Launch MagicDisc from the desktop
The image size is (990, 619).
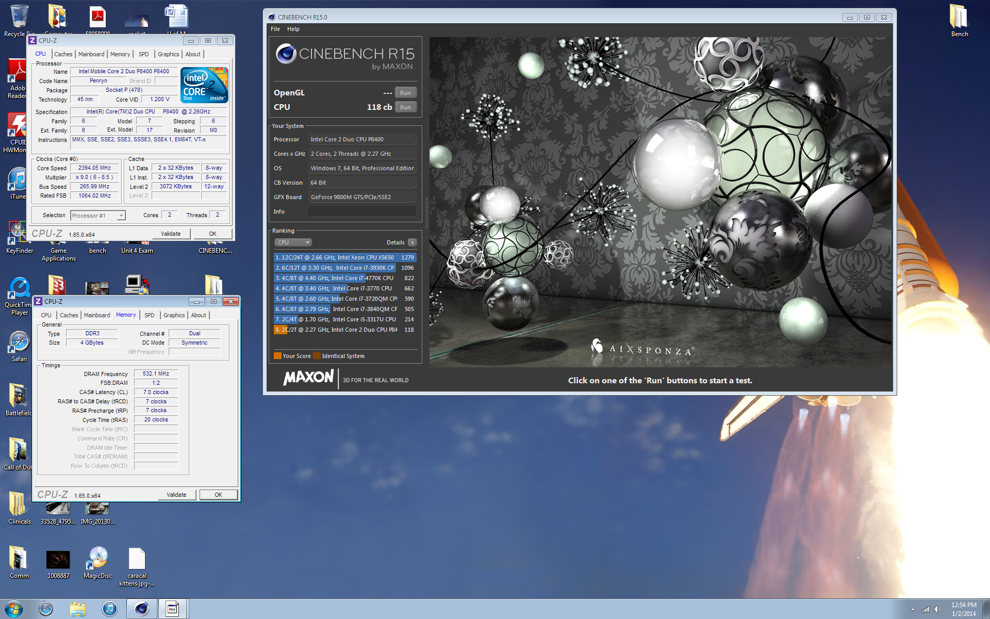(x=97, y=562)
